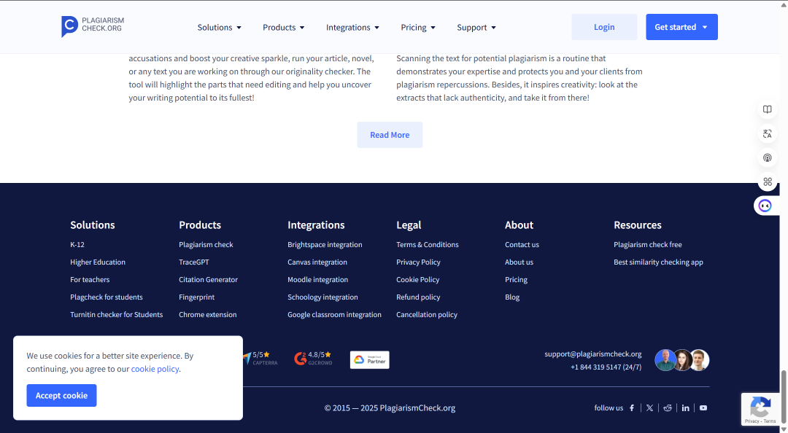This screenshot has width=788, height=433.
Task: Open Google classroom integration link
Action: coord(334,315)
